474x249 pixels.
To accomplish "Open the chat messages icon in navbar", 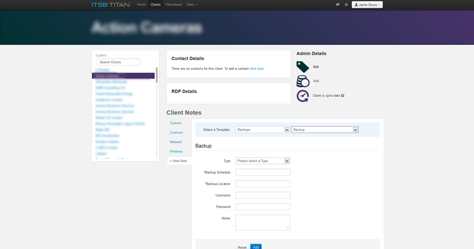I will tap(337, 5).
